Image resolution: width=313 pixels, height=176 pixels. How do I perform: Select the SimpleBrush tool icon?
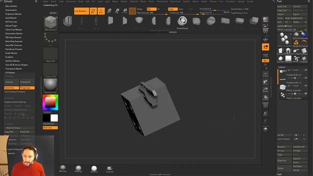point(296,43)
